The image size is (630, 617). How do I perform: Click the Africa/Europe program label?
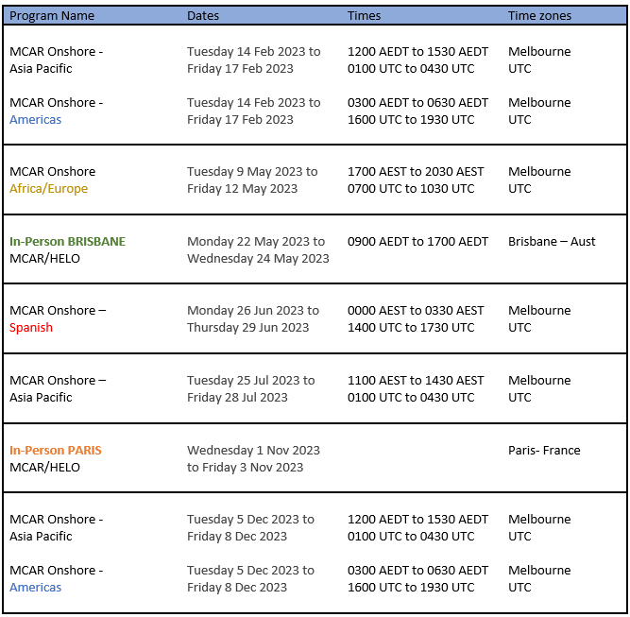coord(48,189)
